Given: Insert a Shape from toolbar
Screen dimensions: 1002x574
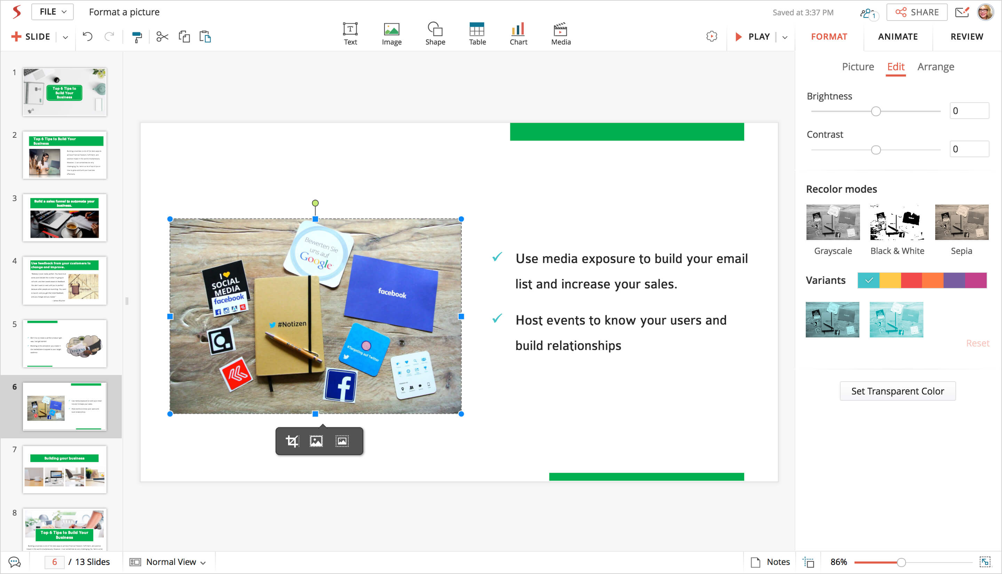Looking at the screenshot, I should (x=435, y=34).
